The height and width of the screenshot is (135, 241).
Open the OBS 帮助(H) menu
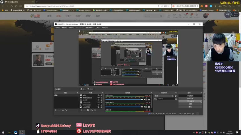(105, 28)
